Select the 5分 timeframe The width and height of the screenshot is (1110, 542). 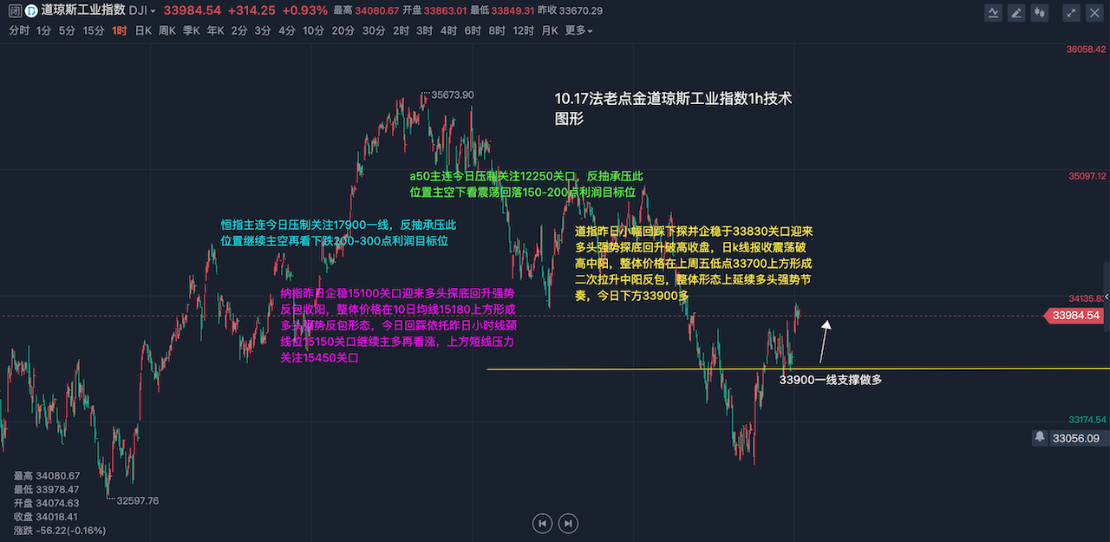coord(67,30)
